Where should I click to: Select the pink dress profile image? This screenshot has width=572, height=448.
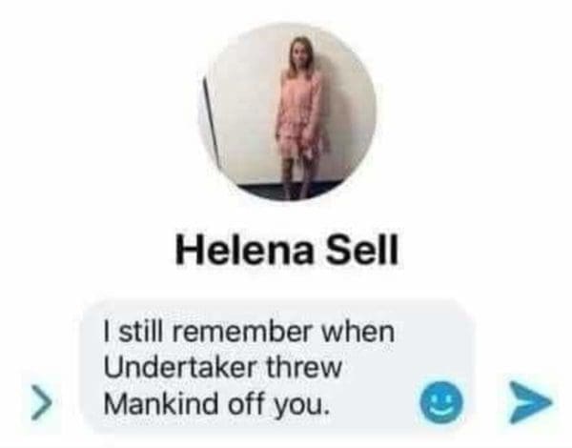[x=288, y=112]
